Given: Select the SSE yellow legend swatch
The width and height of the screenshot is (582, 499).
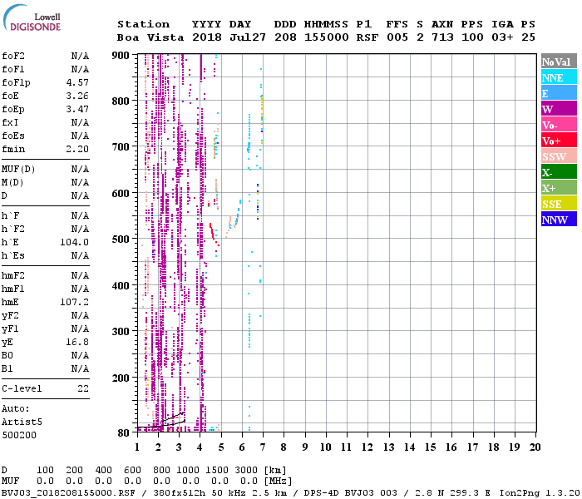Looking at the screenshot, I should click(x=559, y=204).
